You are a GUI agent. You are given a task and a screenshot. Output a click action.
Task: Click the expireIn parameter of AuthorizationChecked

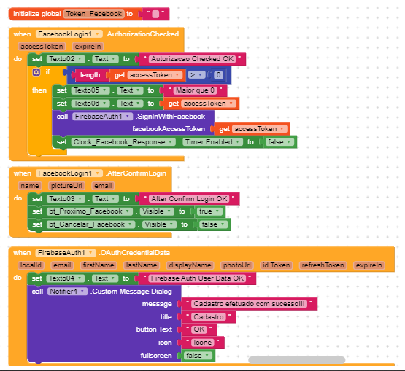tap(88, 47)
